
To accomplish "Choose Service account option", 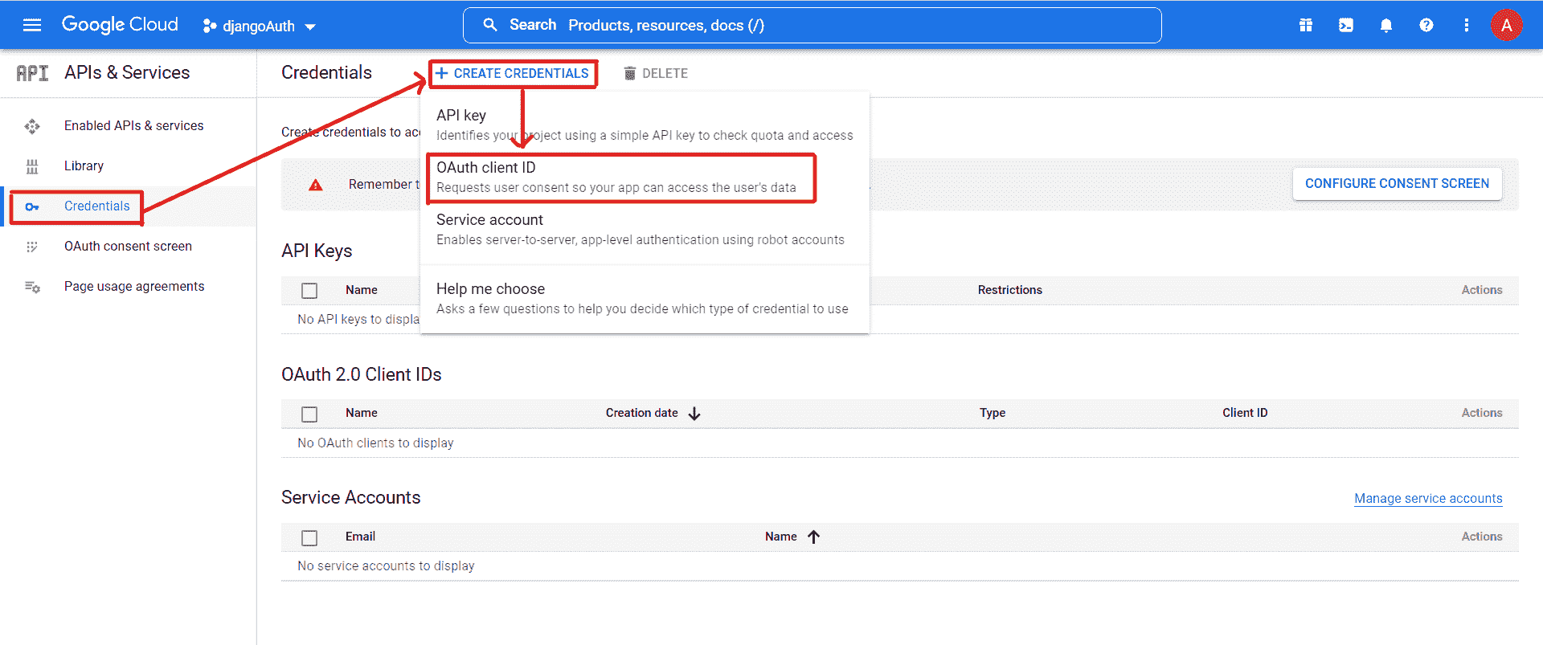I will (x=645, y=229).
